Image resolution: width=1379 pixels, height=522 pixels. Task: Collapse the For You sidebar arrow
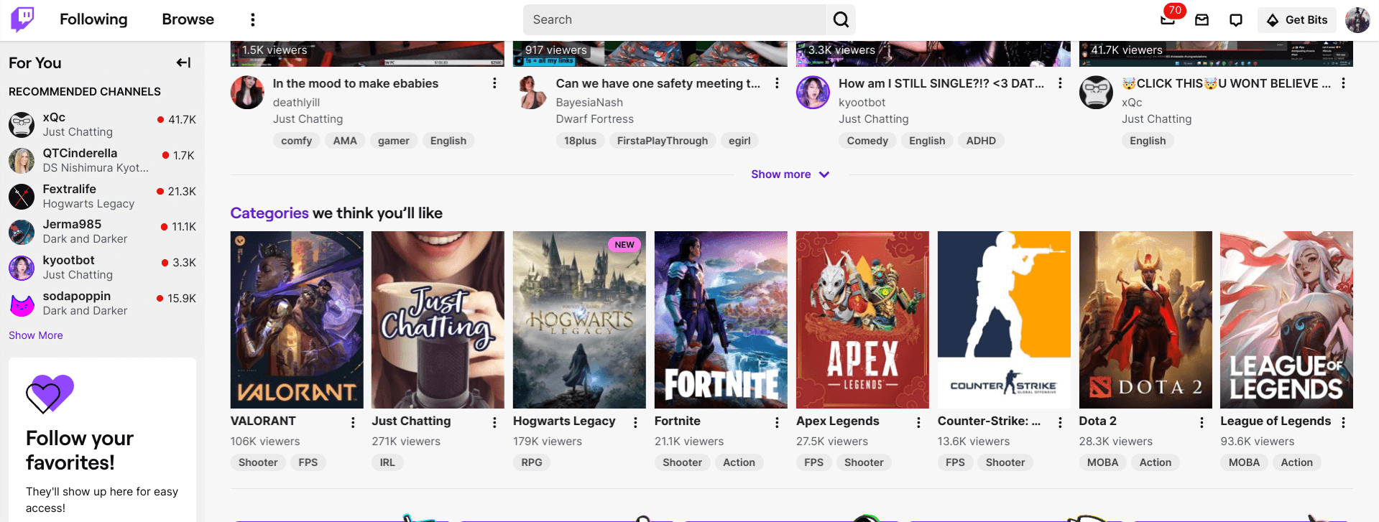click(x=184, y=62)
